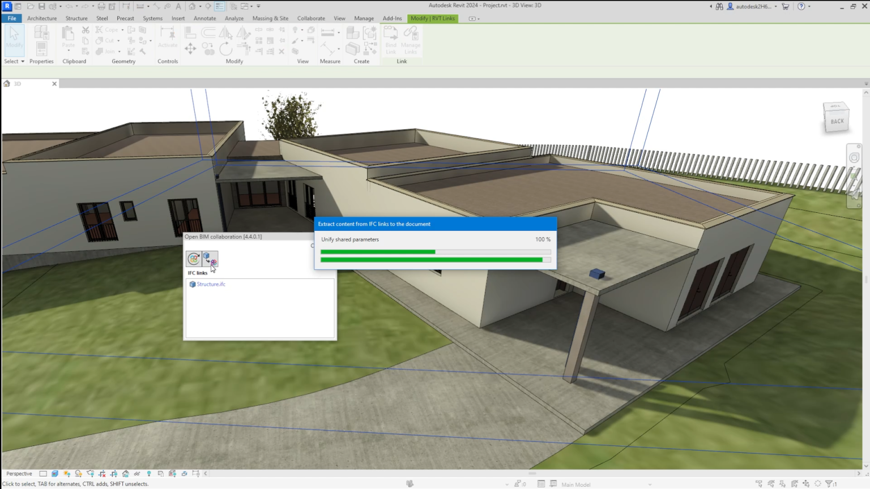The width and height of the screenshot is (870, 489).
Task: Click the Unify shared parameters progress bar
Action: coord(435,251)
